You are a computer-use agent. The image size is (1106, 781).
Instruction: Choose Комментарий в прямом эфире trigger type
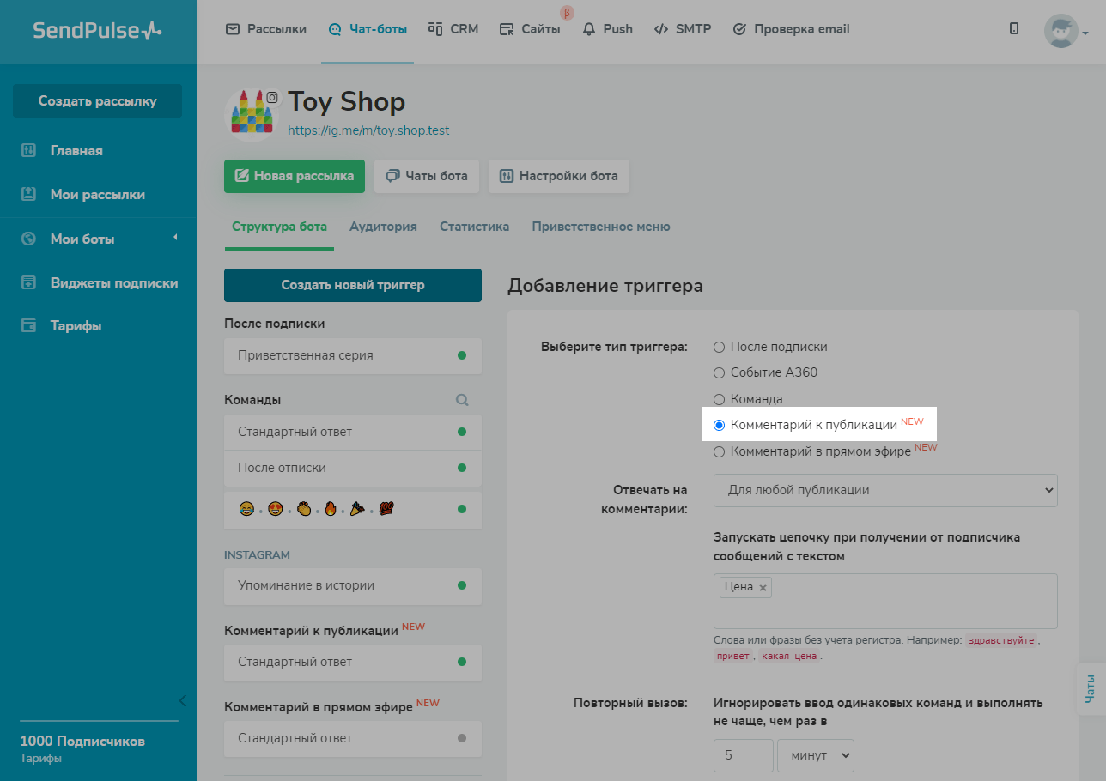coord(720,451)
